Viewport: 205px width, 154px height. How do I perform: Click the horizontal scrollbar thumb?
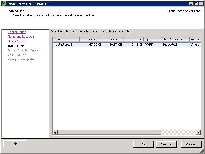pyautogui.click(x=109, y=133)
